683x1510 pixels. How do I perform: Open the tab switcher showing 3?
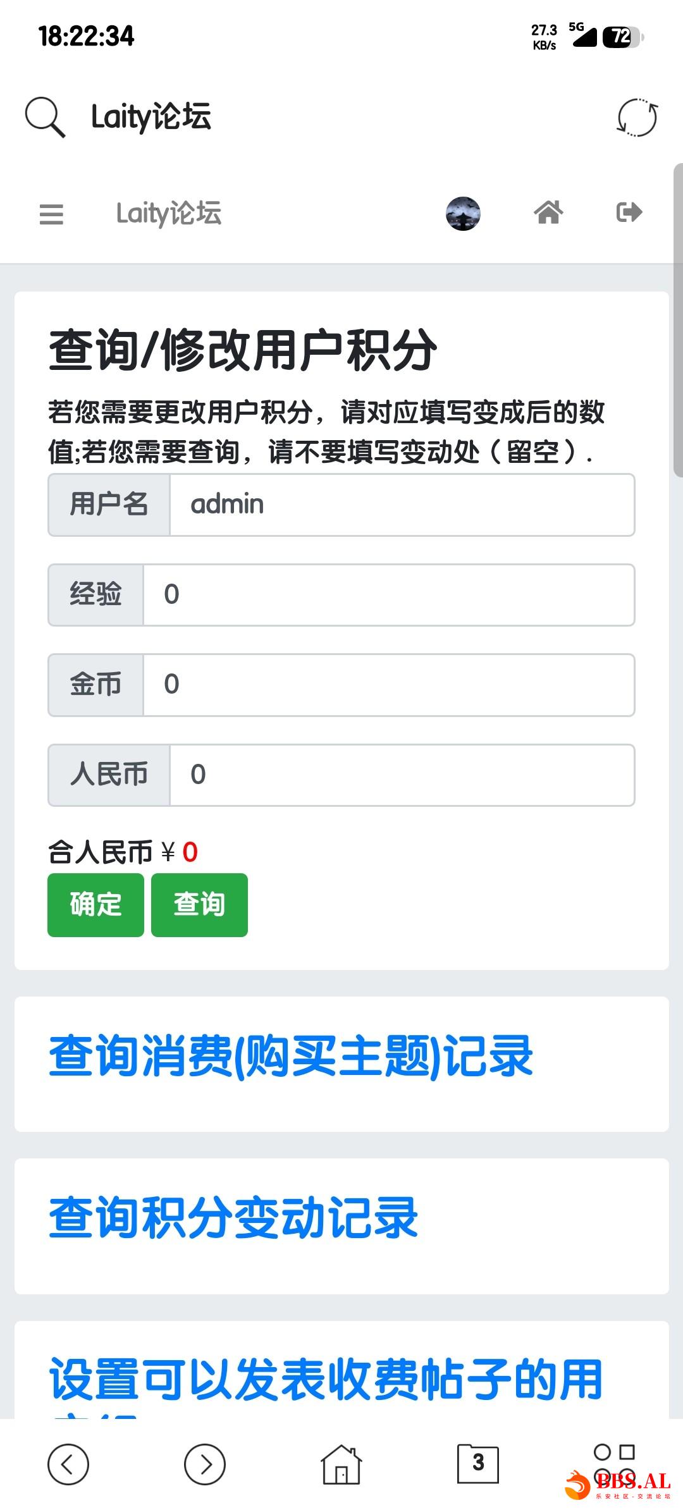[478, 1463]
